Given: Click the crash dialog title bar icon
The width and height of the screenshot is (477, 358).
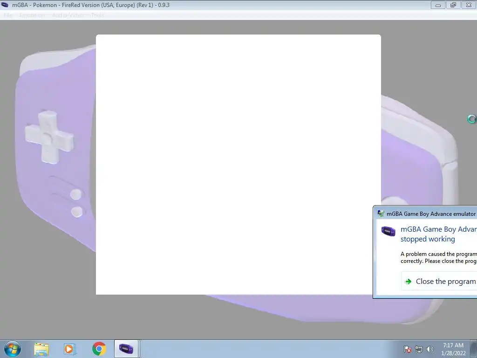Looking at the screenshot, I should pos(381,213).
